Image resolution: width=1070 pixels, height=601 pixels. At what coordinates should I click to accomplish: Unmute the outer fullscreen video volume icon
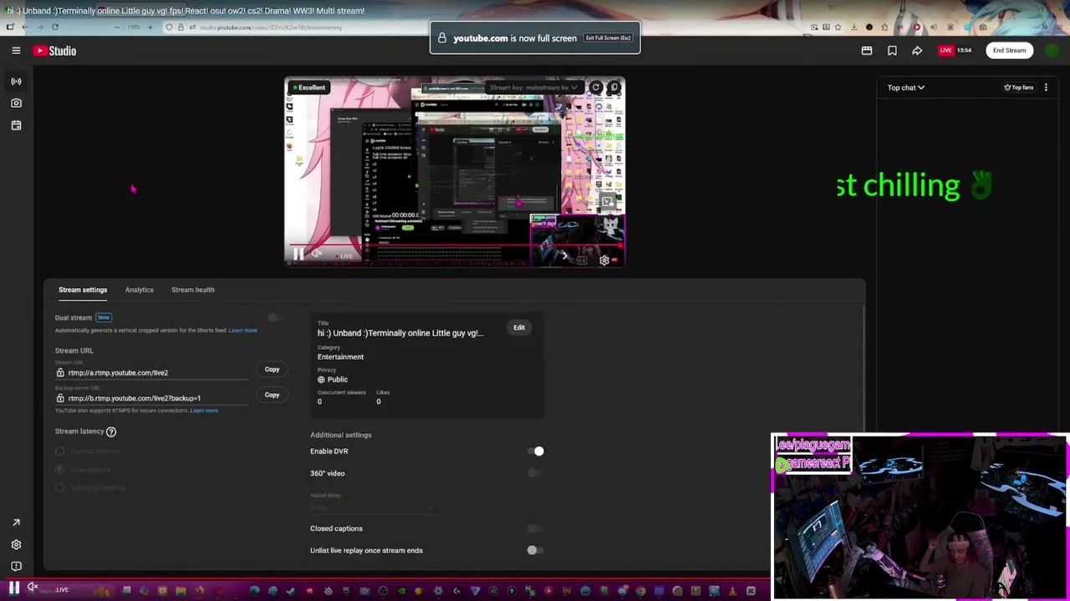(33, 588)
